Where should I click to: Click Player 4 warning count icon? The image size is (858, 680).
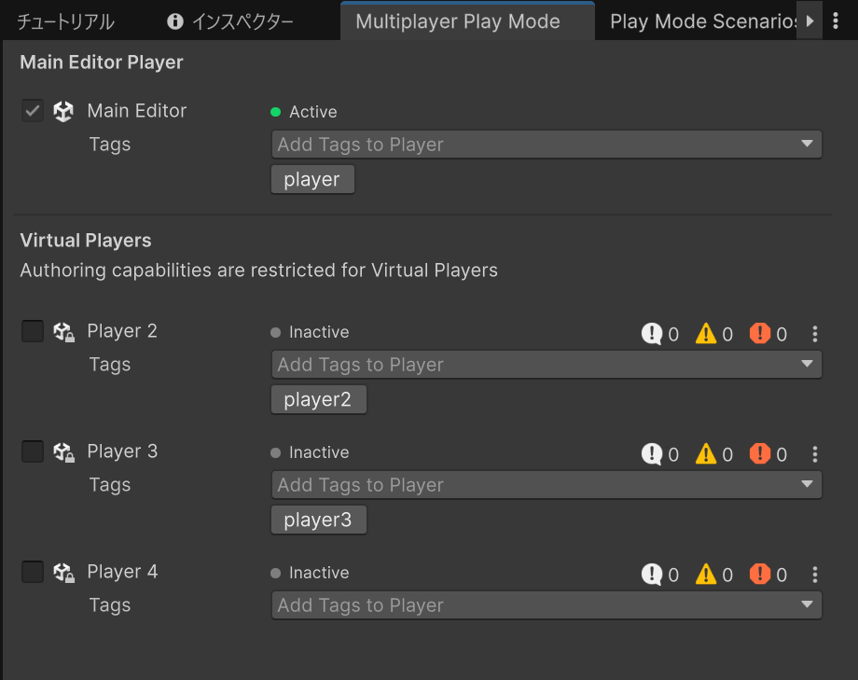706,575
